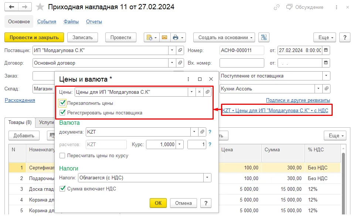Open Подписи и другие реквизиты link
This screenshot has width=353, height=217.
pyautogui.click(x=298, y=100)
